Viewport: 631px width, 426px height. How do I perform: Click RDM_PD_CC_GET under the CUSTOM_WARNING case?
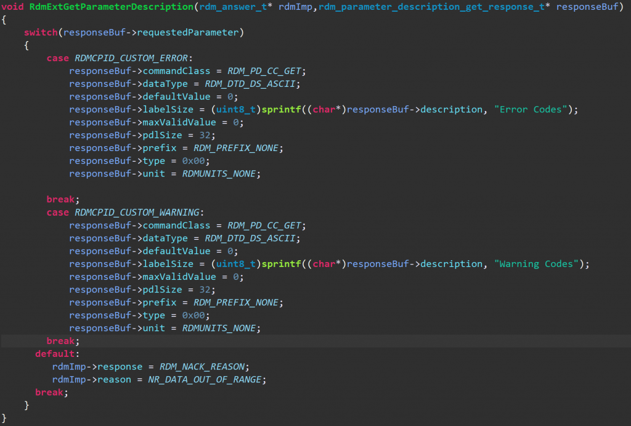[264, 226]
